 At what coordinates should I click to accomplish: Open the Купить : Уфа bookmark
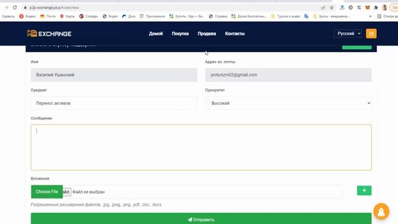[187, 16]
